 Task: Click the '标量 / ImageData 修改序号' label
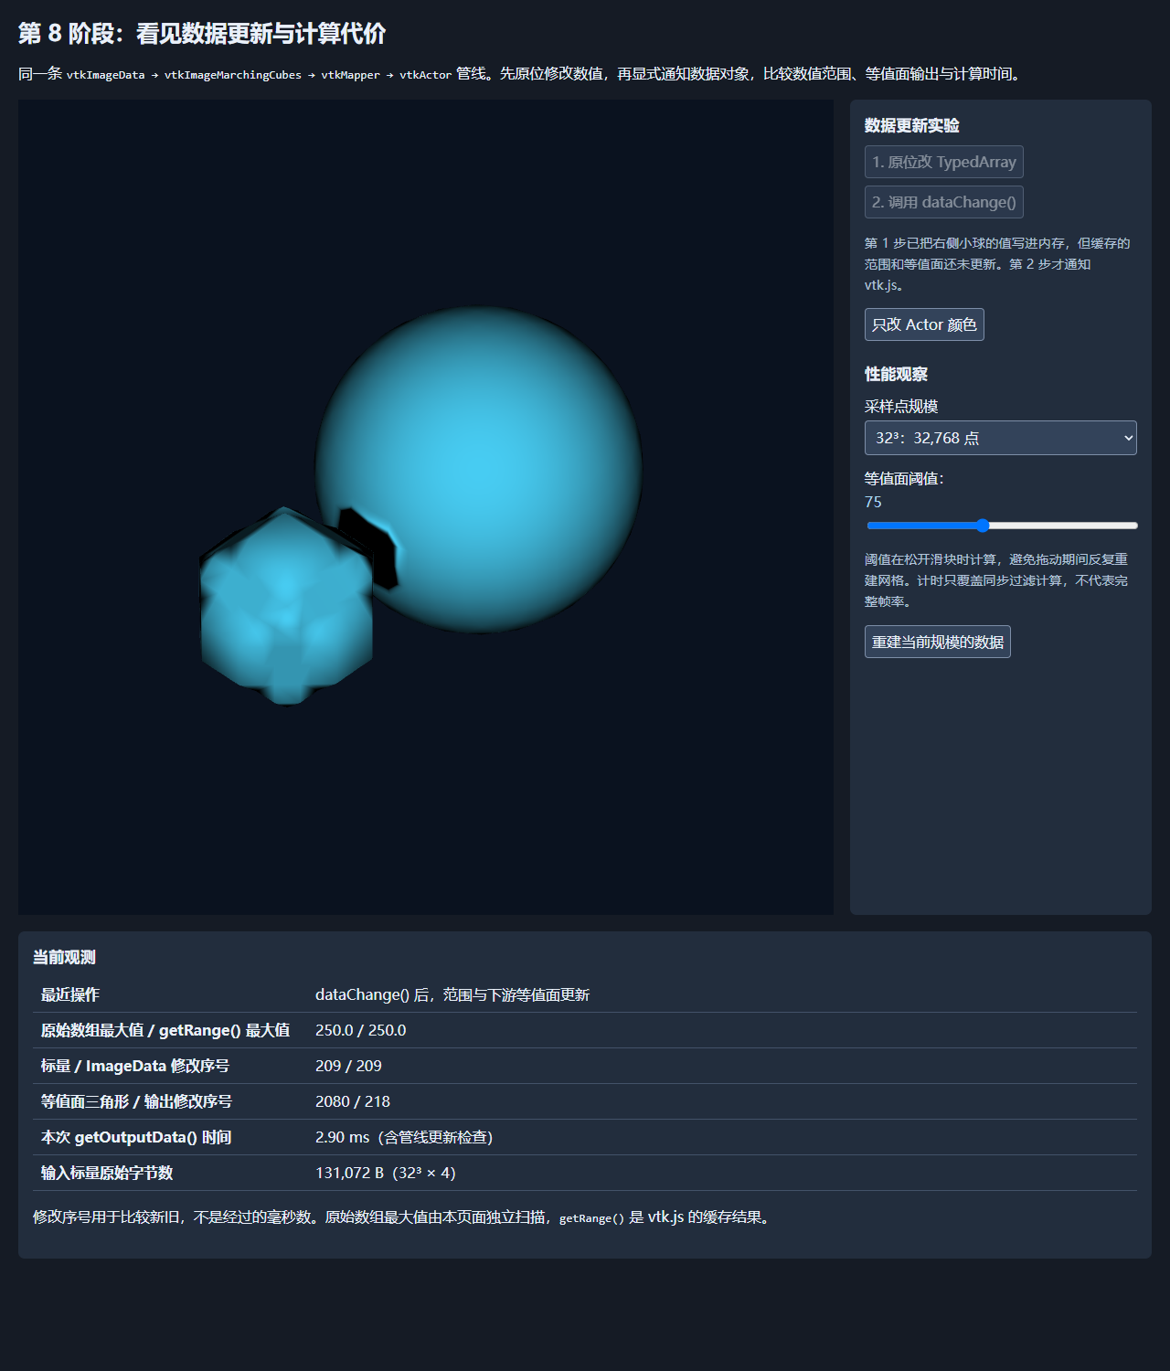pyautogui.click(x=135, y=1066)
